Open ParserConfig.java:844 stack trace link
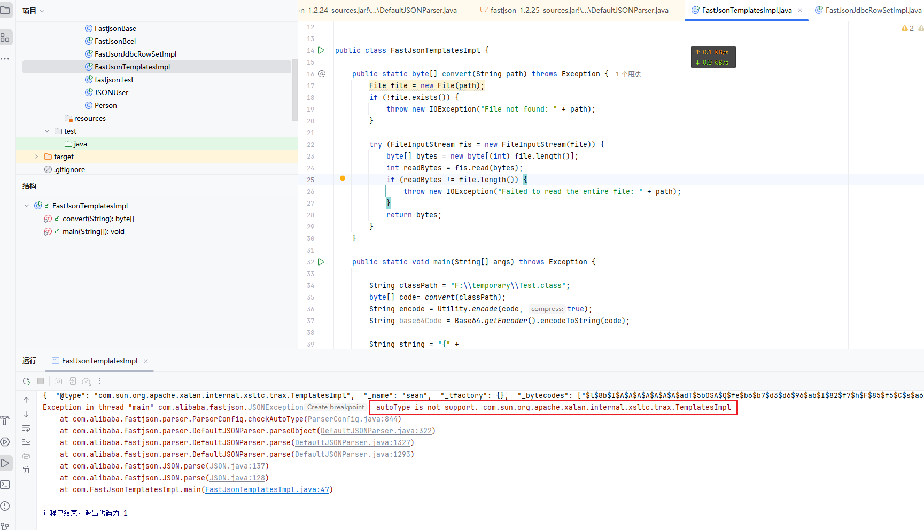924x530 pixels. click(353, 419)
